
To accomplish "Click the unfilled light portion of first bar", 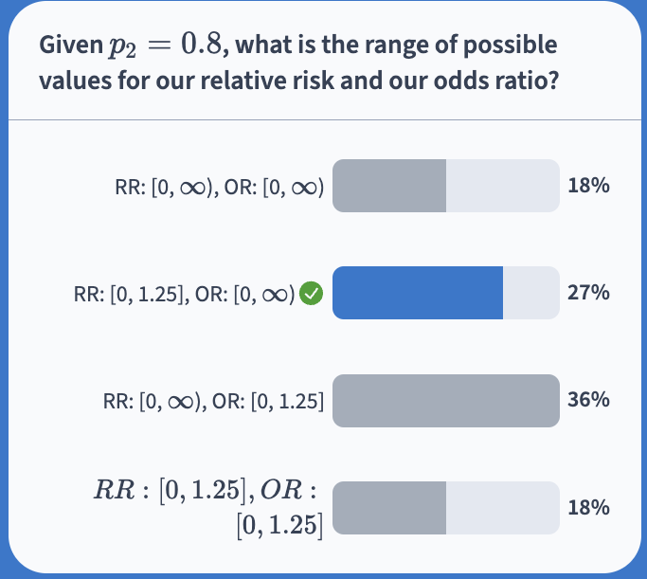I will click(502, 186).
